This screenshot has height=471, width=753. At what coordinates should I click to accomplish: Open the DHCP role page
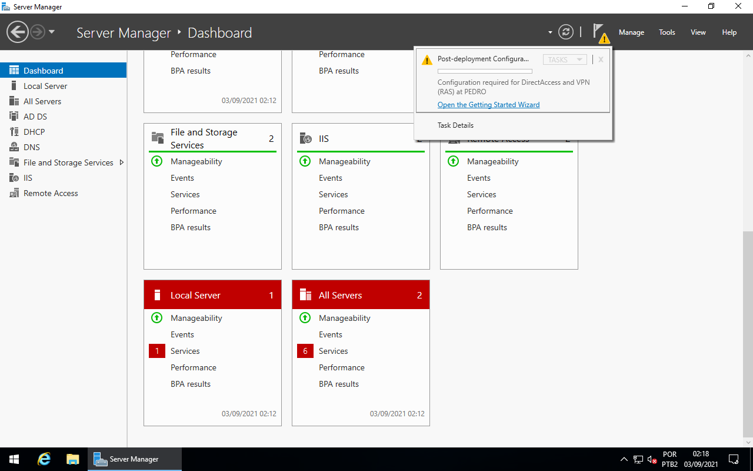tap(36, 131)
